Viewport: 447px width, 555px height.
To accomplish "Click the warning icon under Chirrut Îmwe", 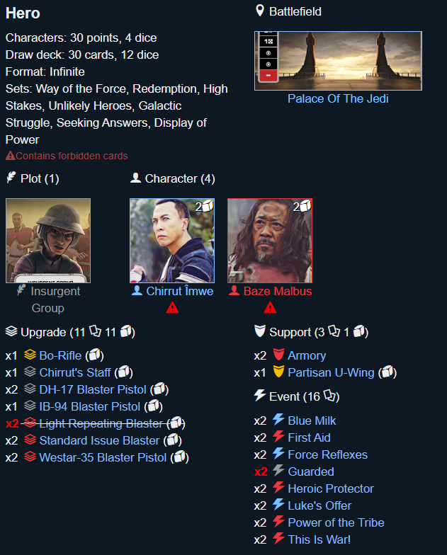I will pyautogui.click(x=172, y=307).
